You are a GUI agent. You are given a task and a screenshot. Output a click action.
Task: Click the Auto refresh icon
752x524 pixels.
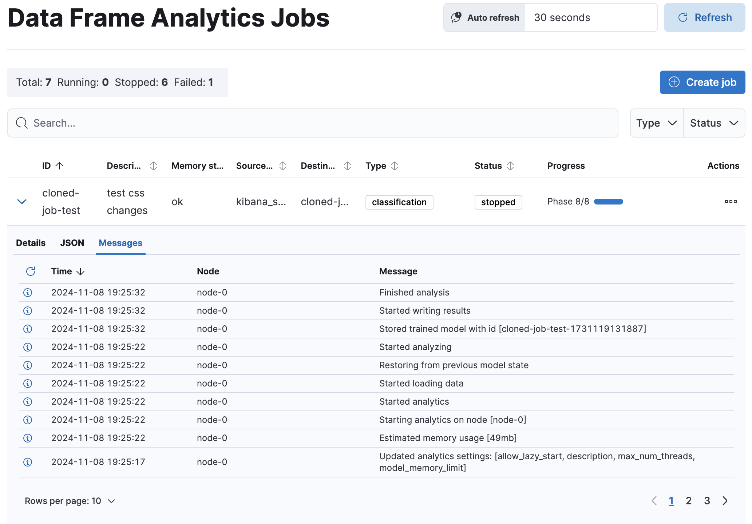coord(456,17)
